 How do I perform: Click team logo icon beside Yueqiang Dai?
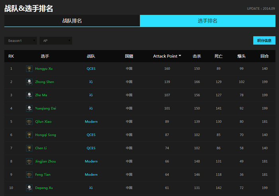(x=29, y=108)
